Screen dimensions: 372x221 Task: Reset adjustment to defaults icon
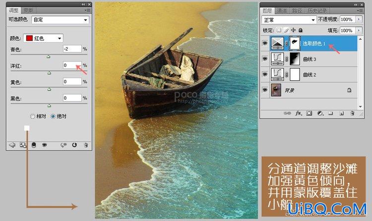pos(74,145)
